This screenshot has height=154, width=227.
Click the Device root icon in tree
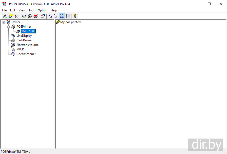point(8,22)
